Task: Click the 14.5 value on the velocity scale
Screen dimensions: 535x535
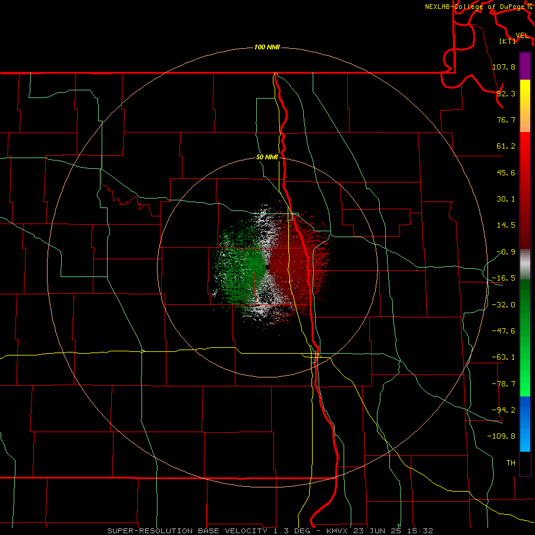Action: tap(506, 225)
